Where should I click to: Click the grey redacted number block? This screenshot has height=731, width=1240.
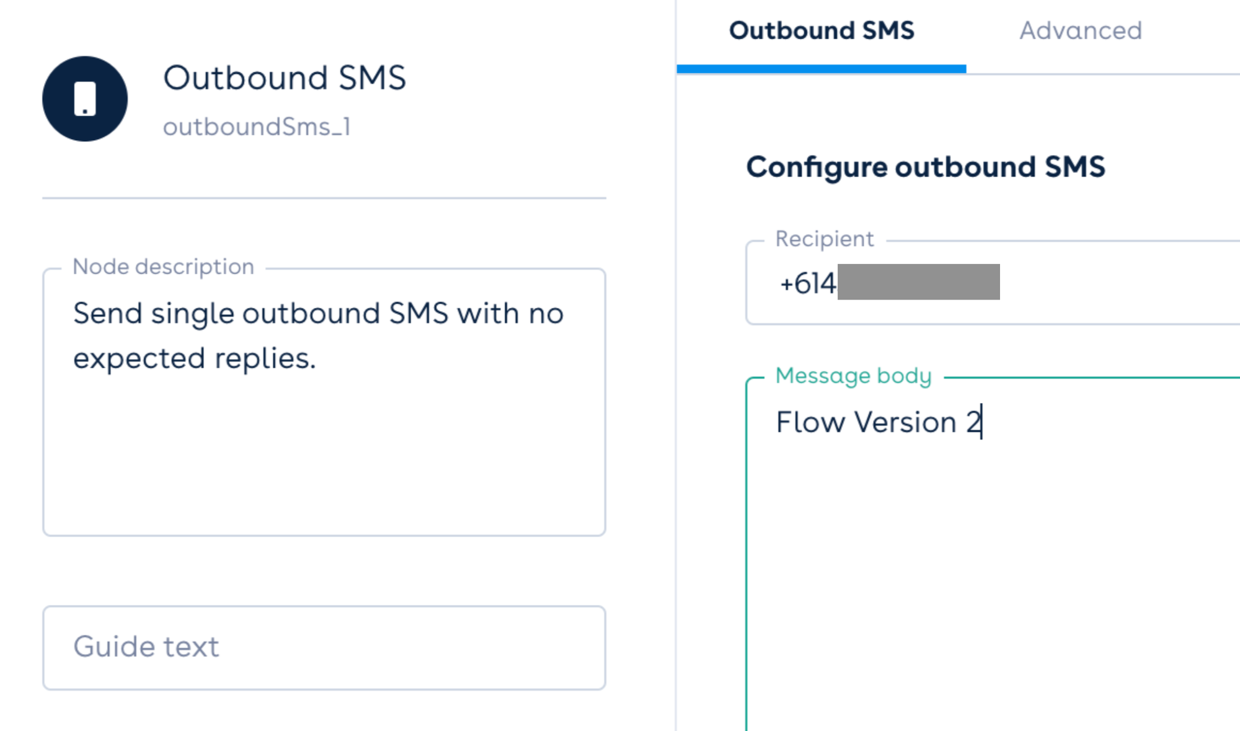click(918, 282)
